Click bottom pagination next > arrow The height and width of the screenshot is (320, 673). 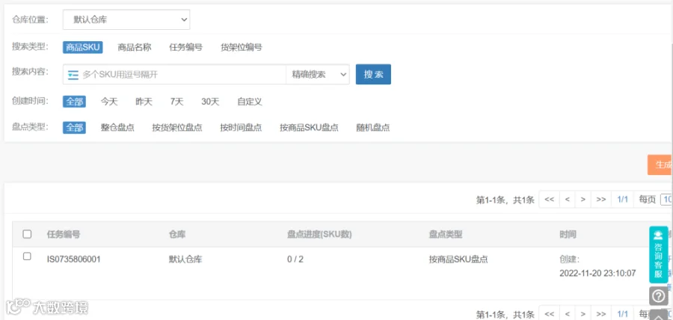(x=583, y=314)
